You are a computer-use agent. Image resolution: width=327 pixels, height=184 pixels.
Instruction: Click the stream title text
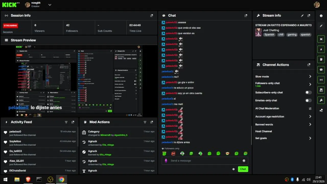(x=283, y=25)
